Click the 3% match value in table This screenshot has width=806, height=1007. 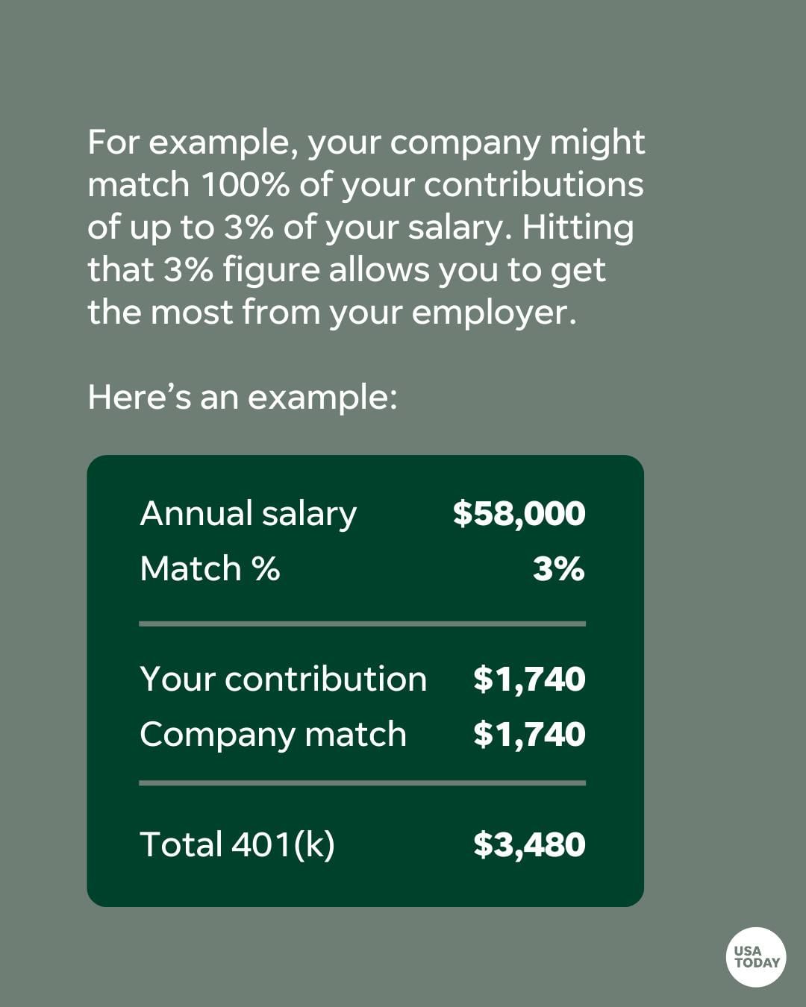point(558,569)
